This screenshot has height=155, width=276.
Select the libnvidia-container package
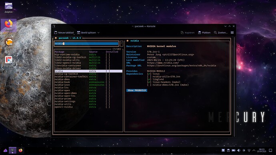(88, 66)
